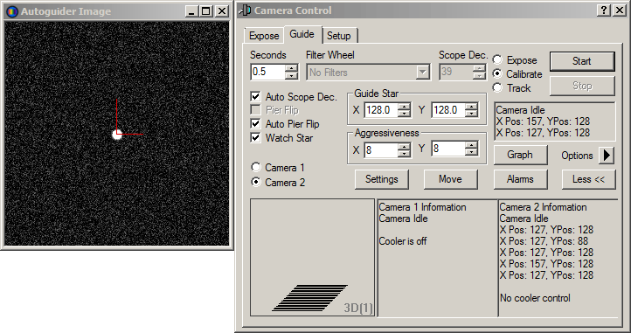Viewport: 631px width, 333px height.
Task: Select the Track radio button
Action: point(497,87)
